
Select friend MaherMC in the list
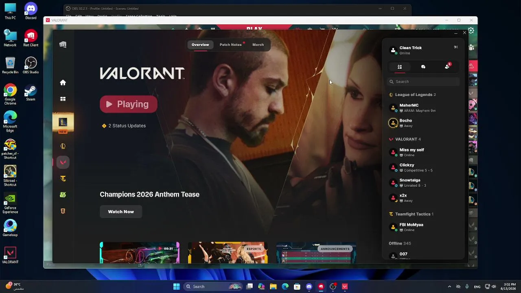pyautogui.click(x=423, y=108)
